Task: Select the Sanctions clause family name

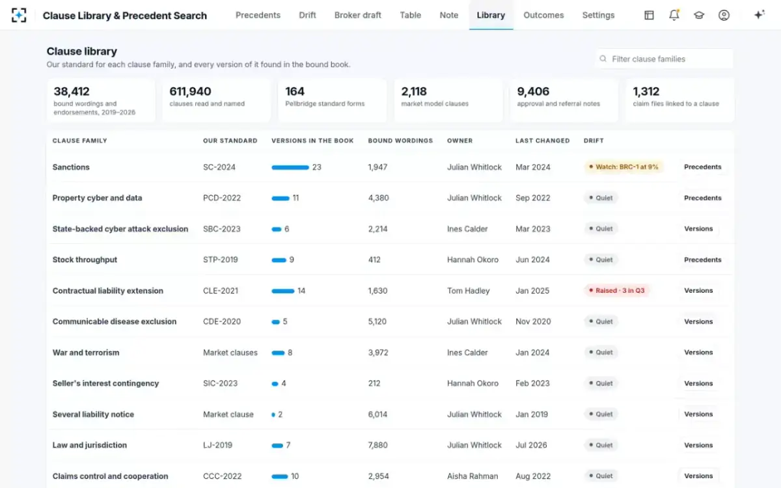Action: [71, 167]
